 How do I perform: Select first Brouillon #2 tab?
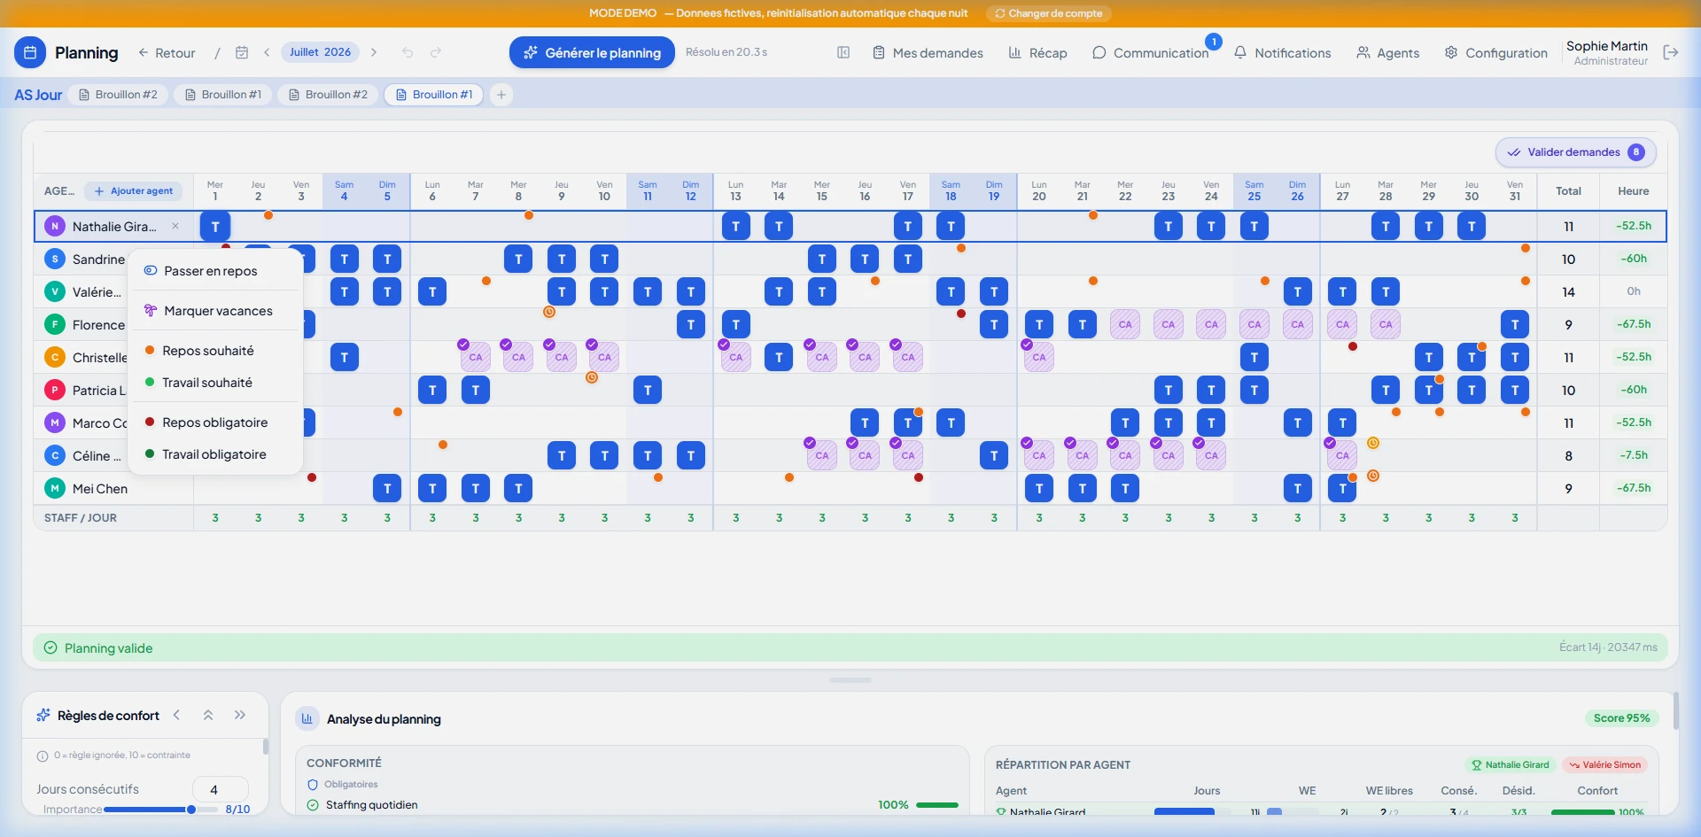(119, 95)
